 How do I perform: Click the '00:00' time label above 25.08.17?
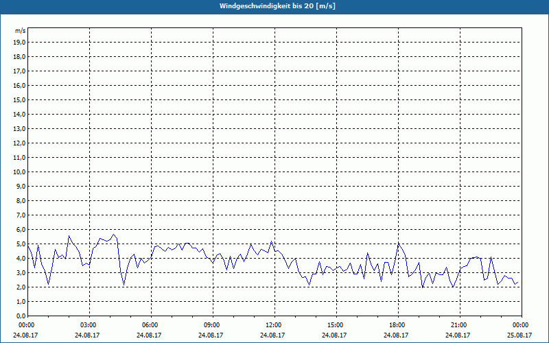click(521, 325)
